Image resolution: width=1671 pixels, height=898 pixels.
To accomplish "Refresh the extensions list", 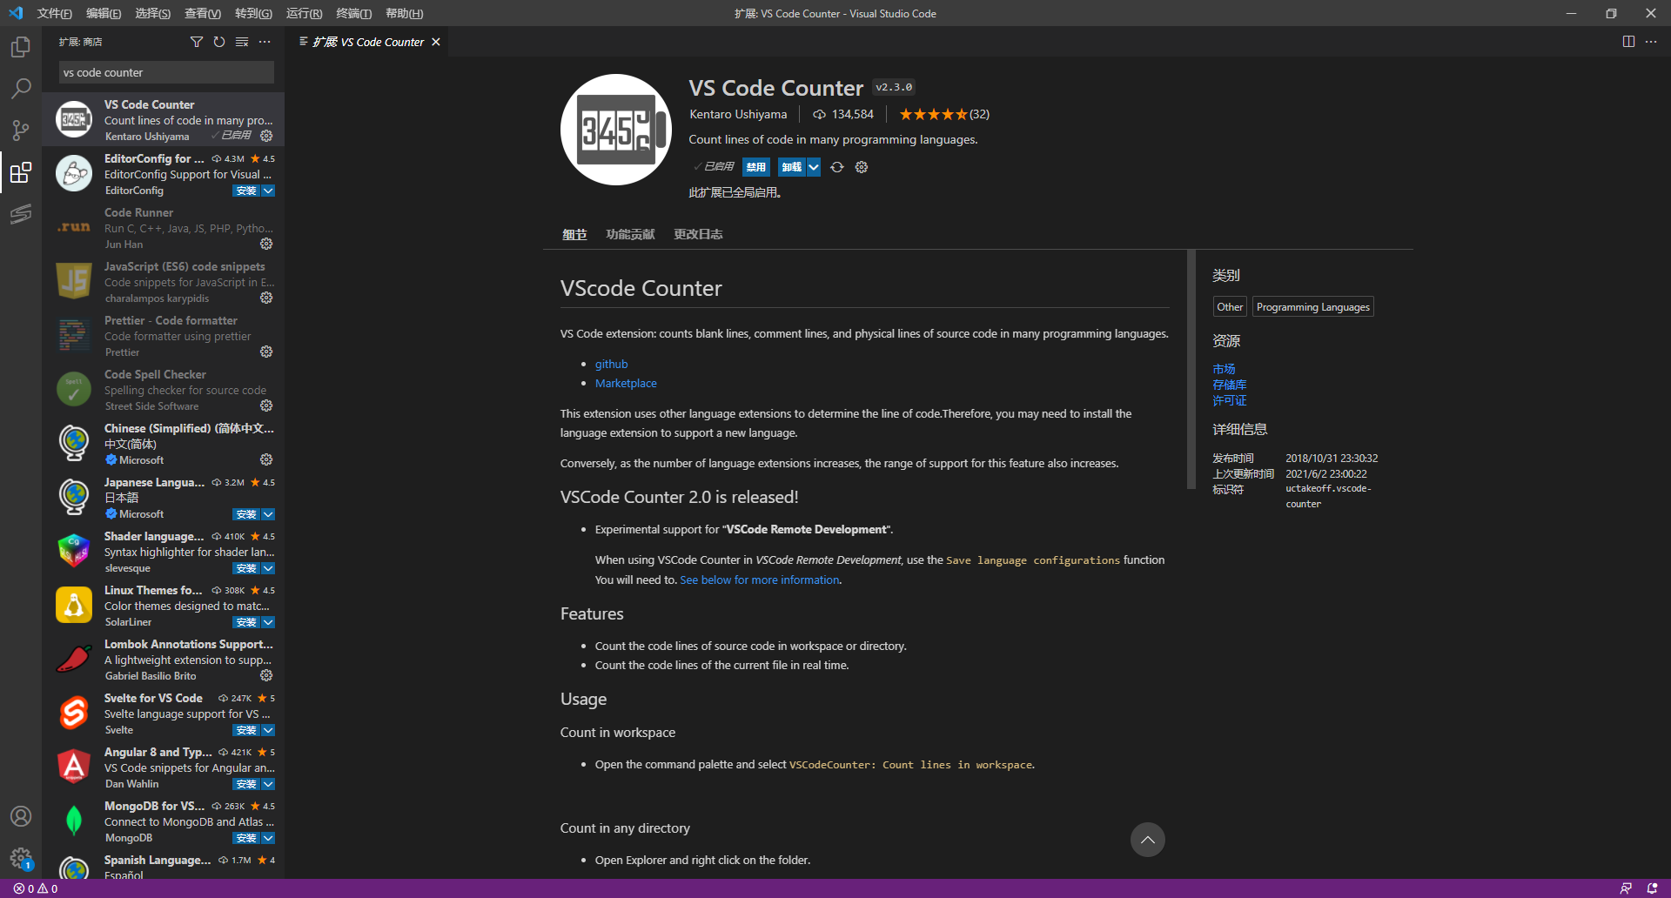I will [219, 42].
